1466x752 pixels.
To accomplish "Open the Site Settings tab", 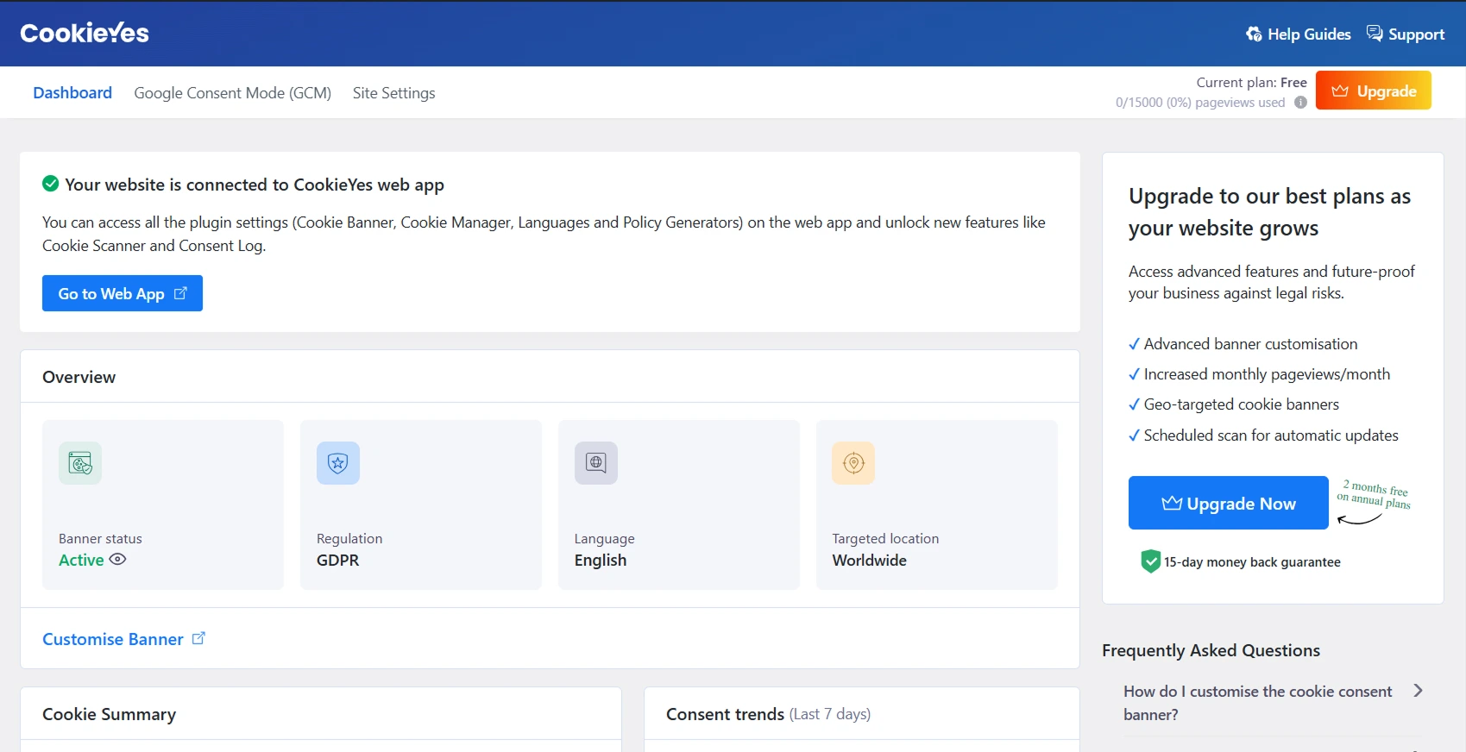I will pyautogui.click(x=393, y=92).
